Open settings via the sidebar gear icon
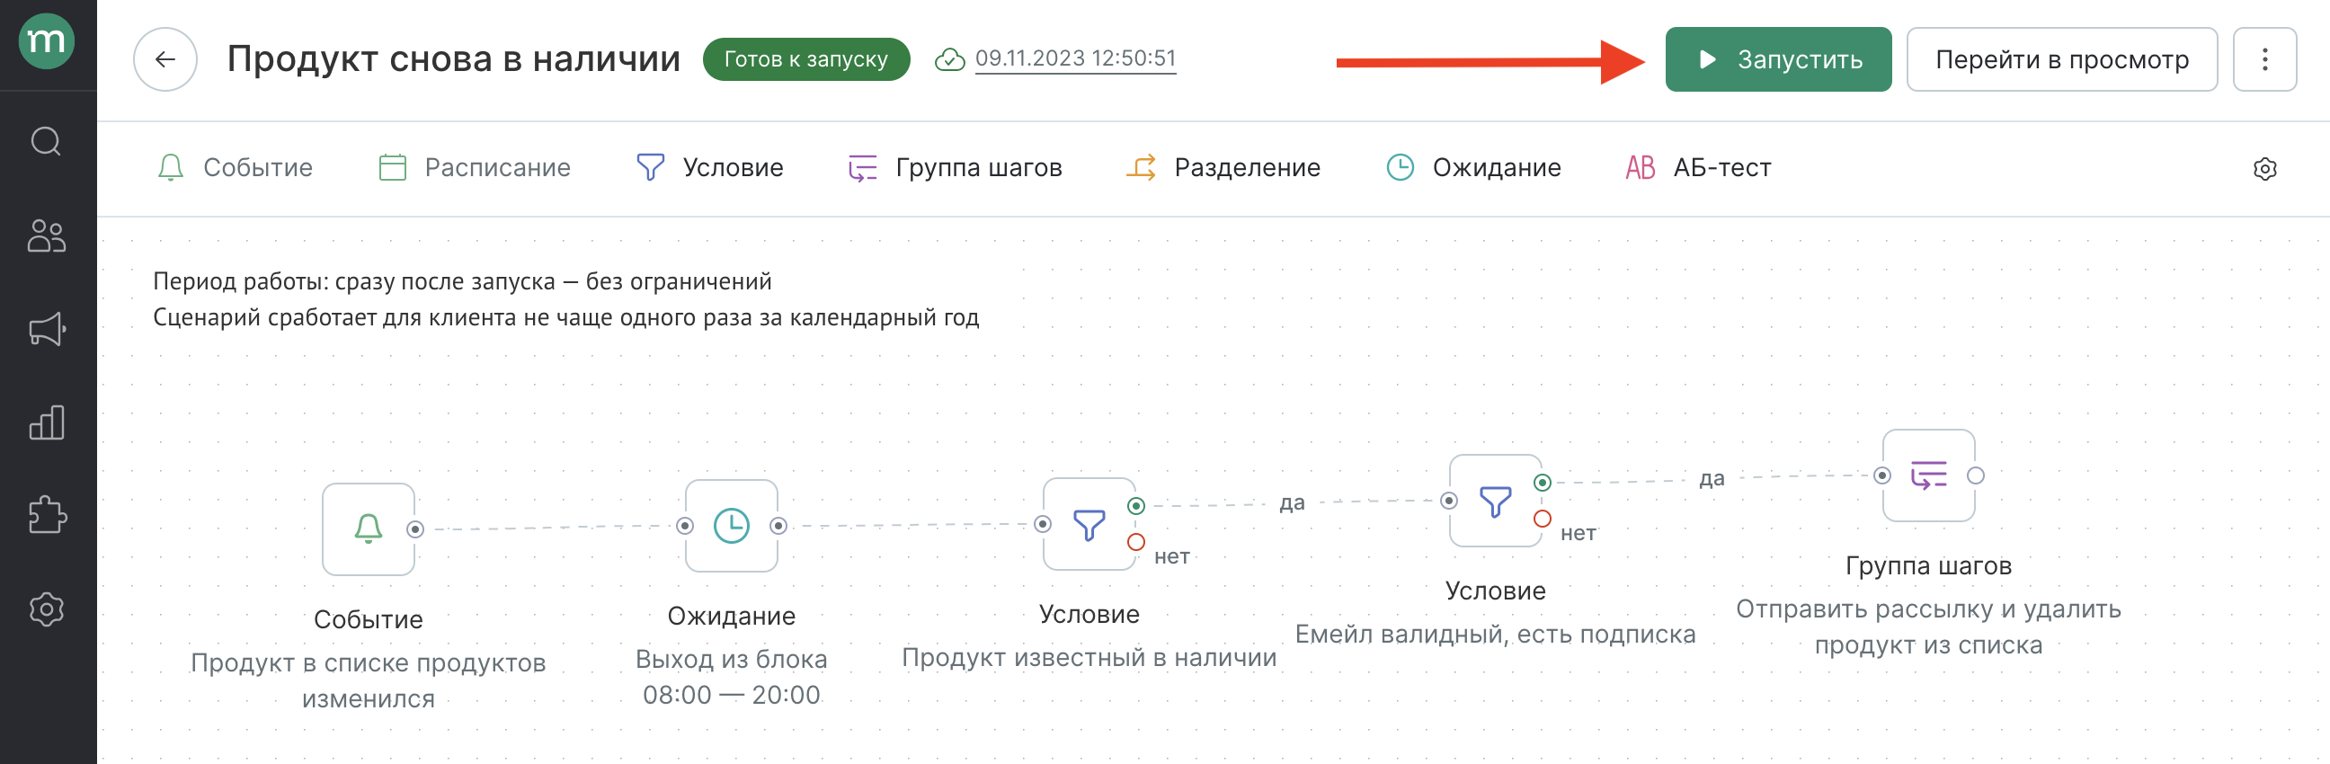 coord(46,609)
